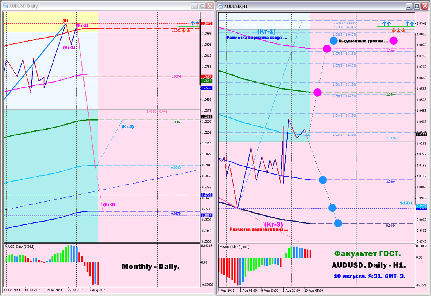Select the blue legend circle before 'Выделенные уровни'
Viewport: 431px width, 296px height.
[333, 41]
